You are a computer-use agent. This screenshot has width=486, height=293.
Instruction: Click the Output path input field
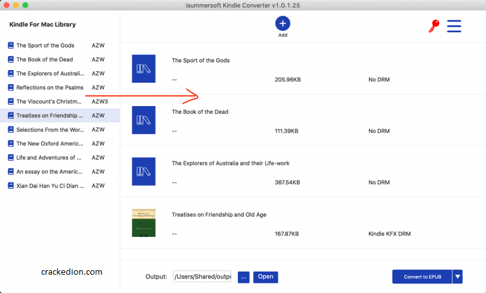(x=202, y=277)
